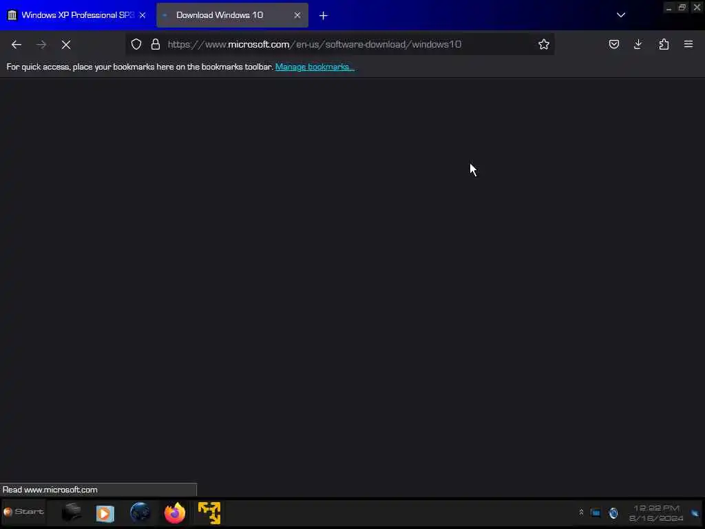
Task: Click the show desktop corner icon
Action: [x=695, y=512]
